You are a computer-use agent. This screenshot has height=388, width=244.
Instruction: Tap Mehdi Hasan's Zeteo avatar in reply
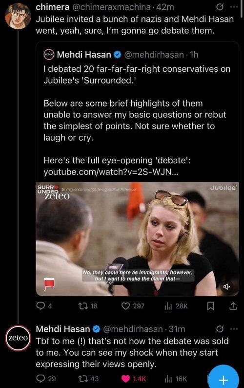coord(18,338)
